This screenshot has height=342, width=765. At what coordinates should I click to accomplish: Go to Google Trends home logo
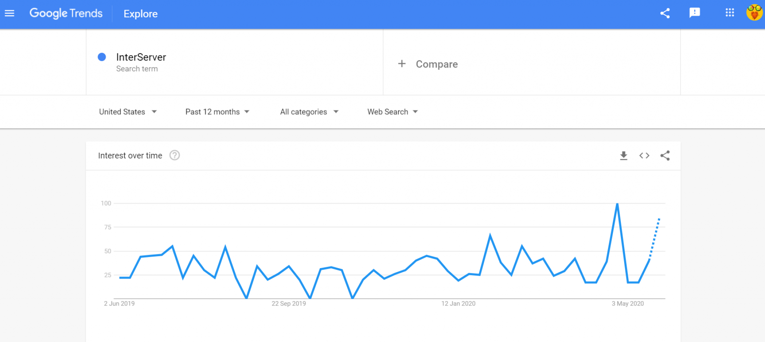(66, 13)
